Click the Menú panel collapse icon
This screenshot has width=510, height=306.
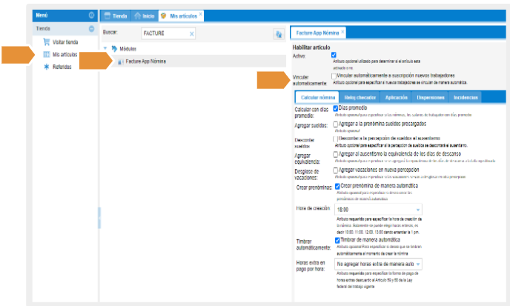(91, 15)
